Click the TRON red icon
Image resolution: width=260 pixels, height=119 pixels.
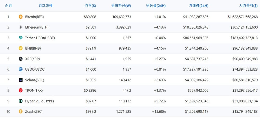point(21,90)
